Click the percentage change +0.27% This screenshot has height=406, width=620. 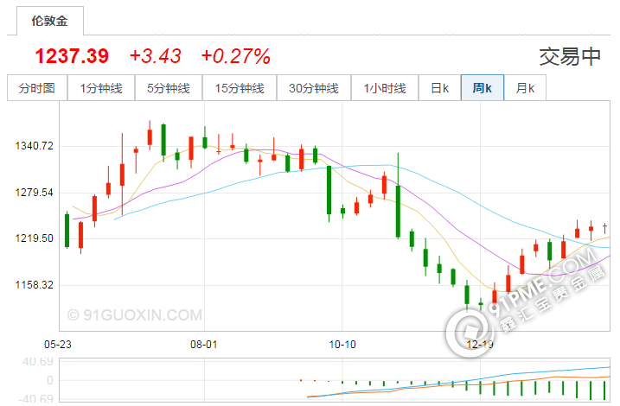[x=236, y=56]
